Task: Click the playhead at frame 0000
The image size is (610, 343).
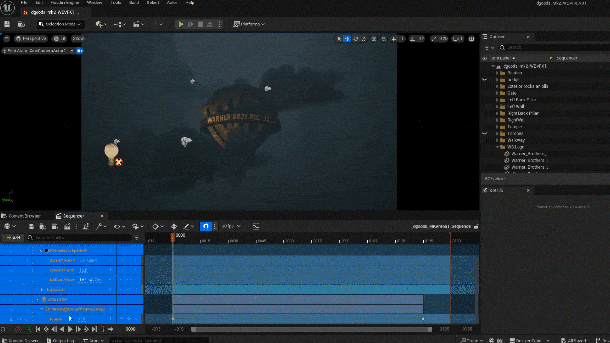Action: (173, 237)
